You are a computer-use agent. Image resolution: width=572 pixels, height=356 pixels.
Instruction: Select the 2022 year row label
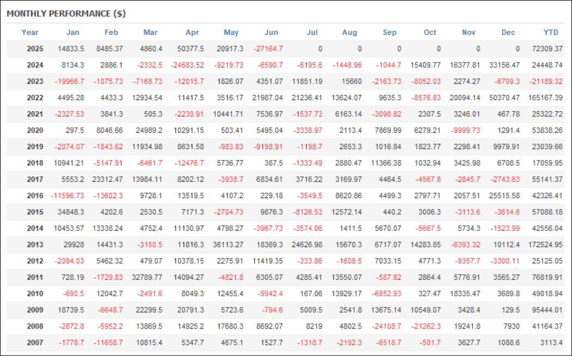coord(35,97)
